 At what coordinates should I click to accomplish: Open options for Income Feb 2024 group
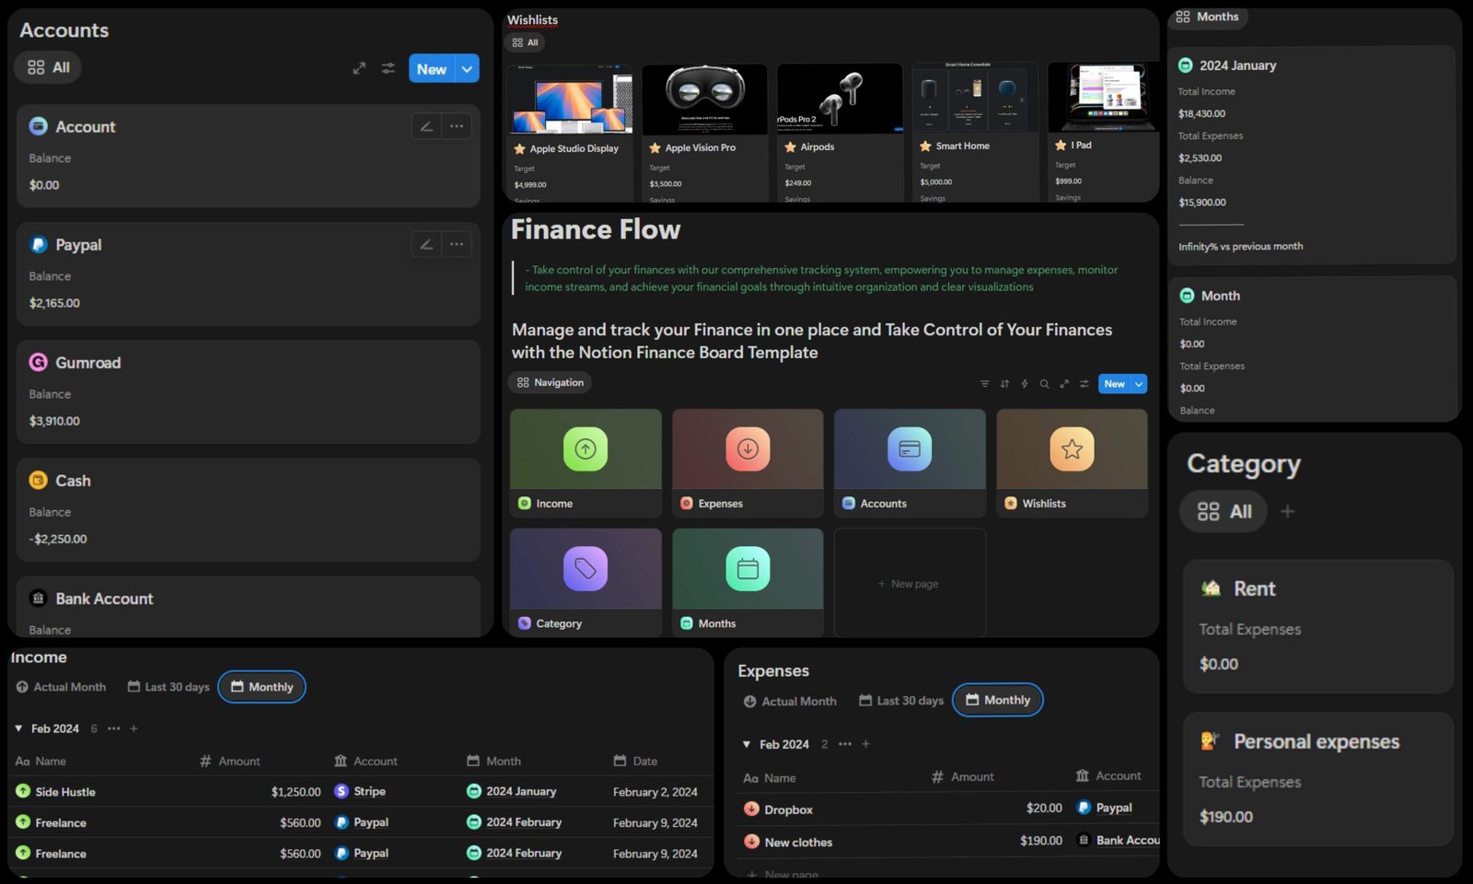[114, 728]
